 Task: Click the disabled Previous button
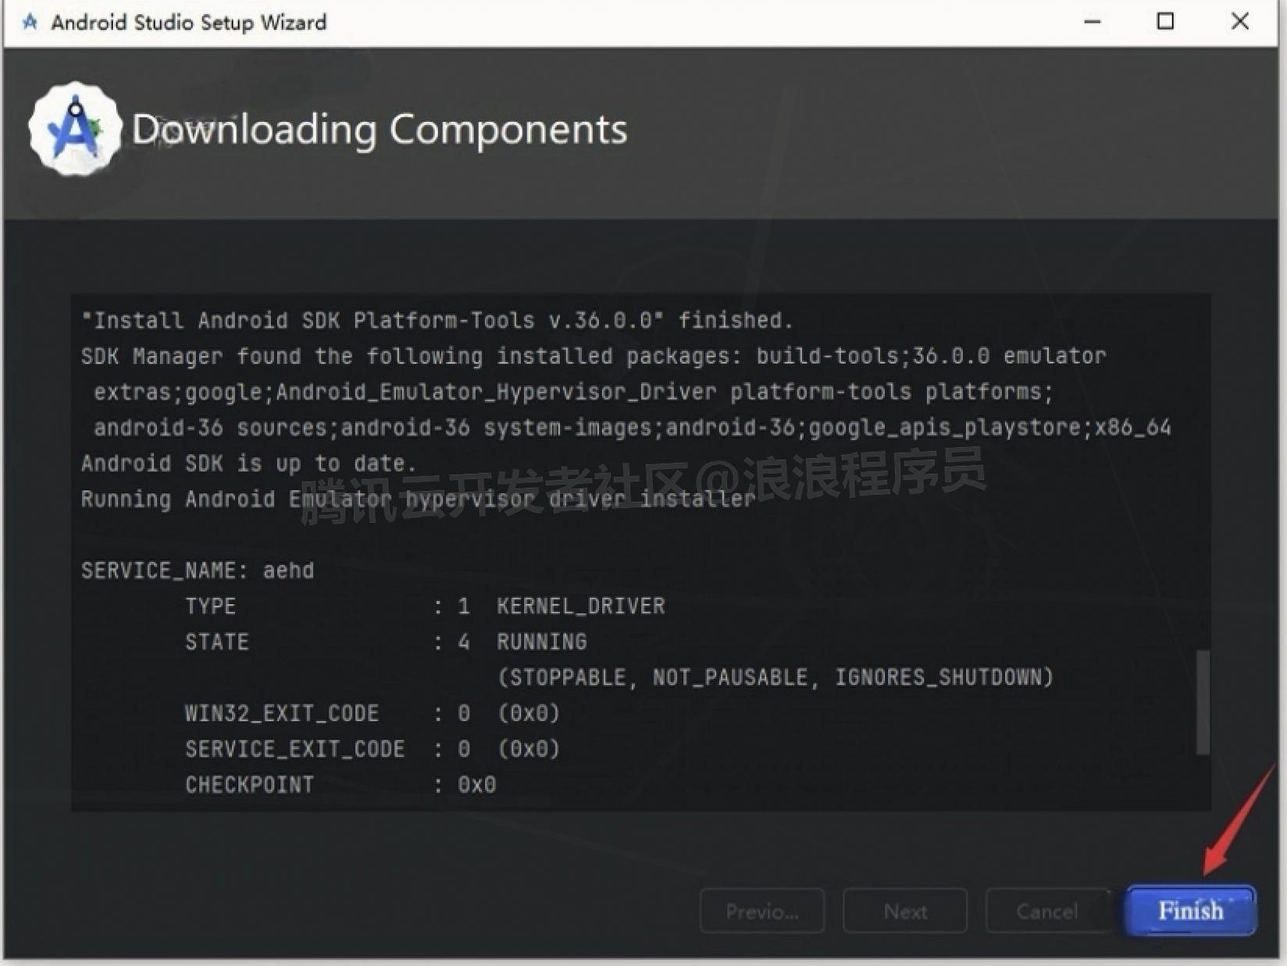(x=761, y=911)
